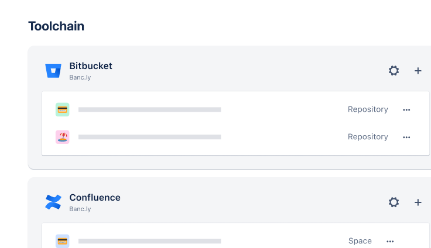Click the beach umbrella repository avatar
Viewport: 431px width, 248px height.
point(63,137)
